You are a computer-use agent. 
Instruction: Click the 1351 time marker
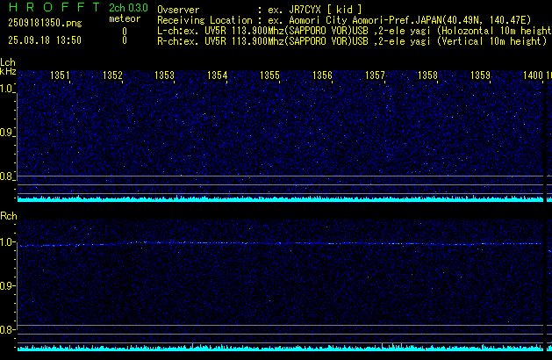point(60,76)
